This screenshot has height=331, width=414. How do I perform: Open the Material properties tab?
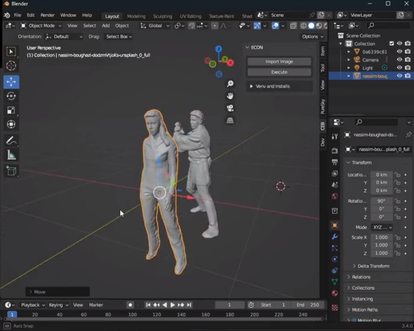point(334,293)
